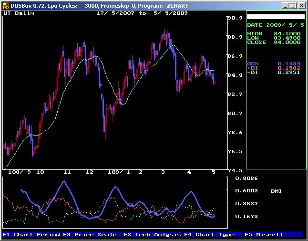Image resolution: width=308 pixels, height=241 pixels.
Task: Click the 76.5 price axis label
Action: pyautogui.click(x=235, y=152)
